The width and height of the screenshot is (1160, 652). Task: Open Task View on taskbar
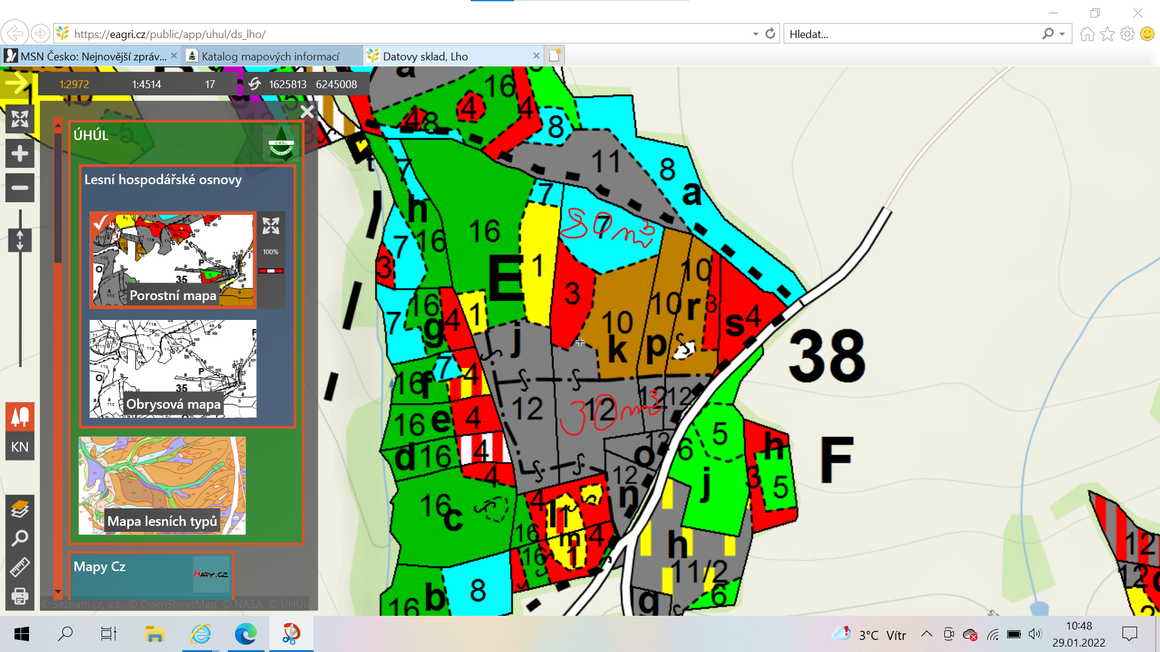point(109,634)
